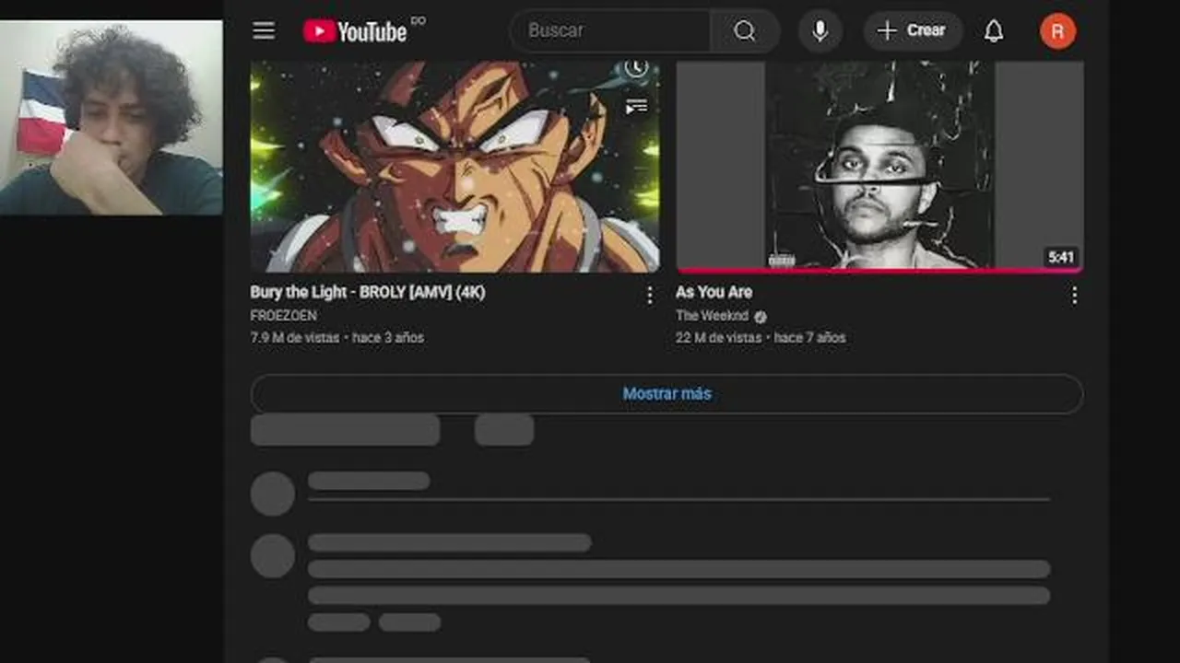The height and width of the screenshot is (663, 1180).
Task: Open the notifications bell
Action: [994, 30]
